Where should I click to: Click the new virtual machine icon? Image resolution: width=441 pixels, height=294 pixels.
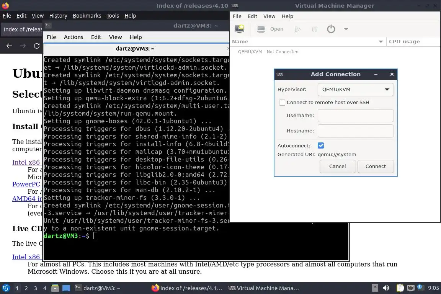pyautogui.click(x=239, y=29)
